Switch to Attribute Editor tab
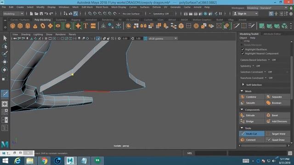This screenshot has width=294, height=165. tap(272, 34)
